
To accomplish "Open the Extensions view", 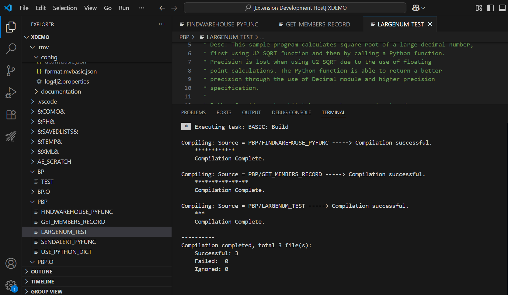I will (x=11, y=115).
